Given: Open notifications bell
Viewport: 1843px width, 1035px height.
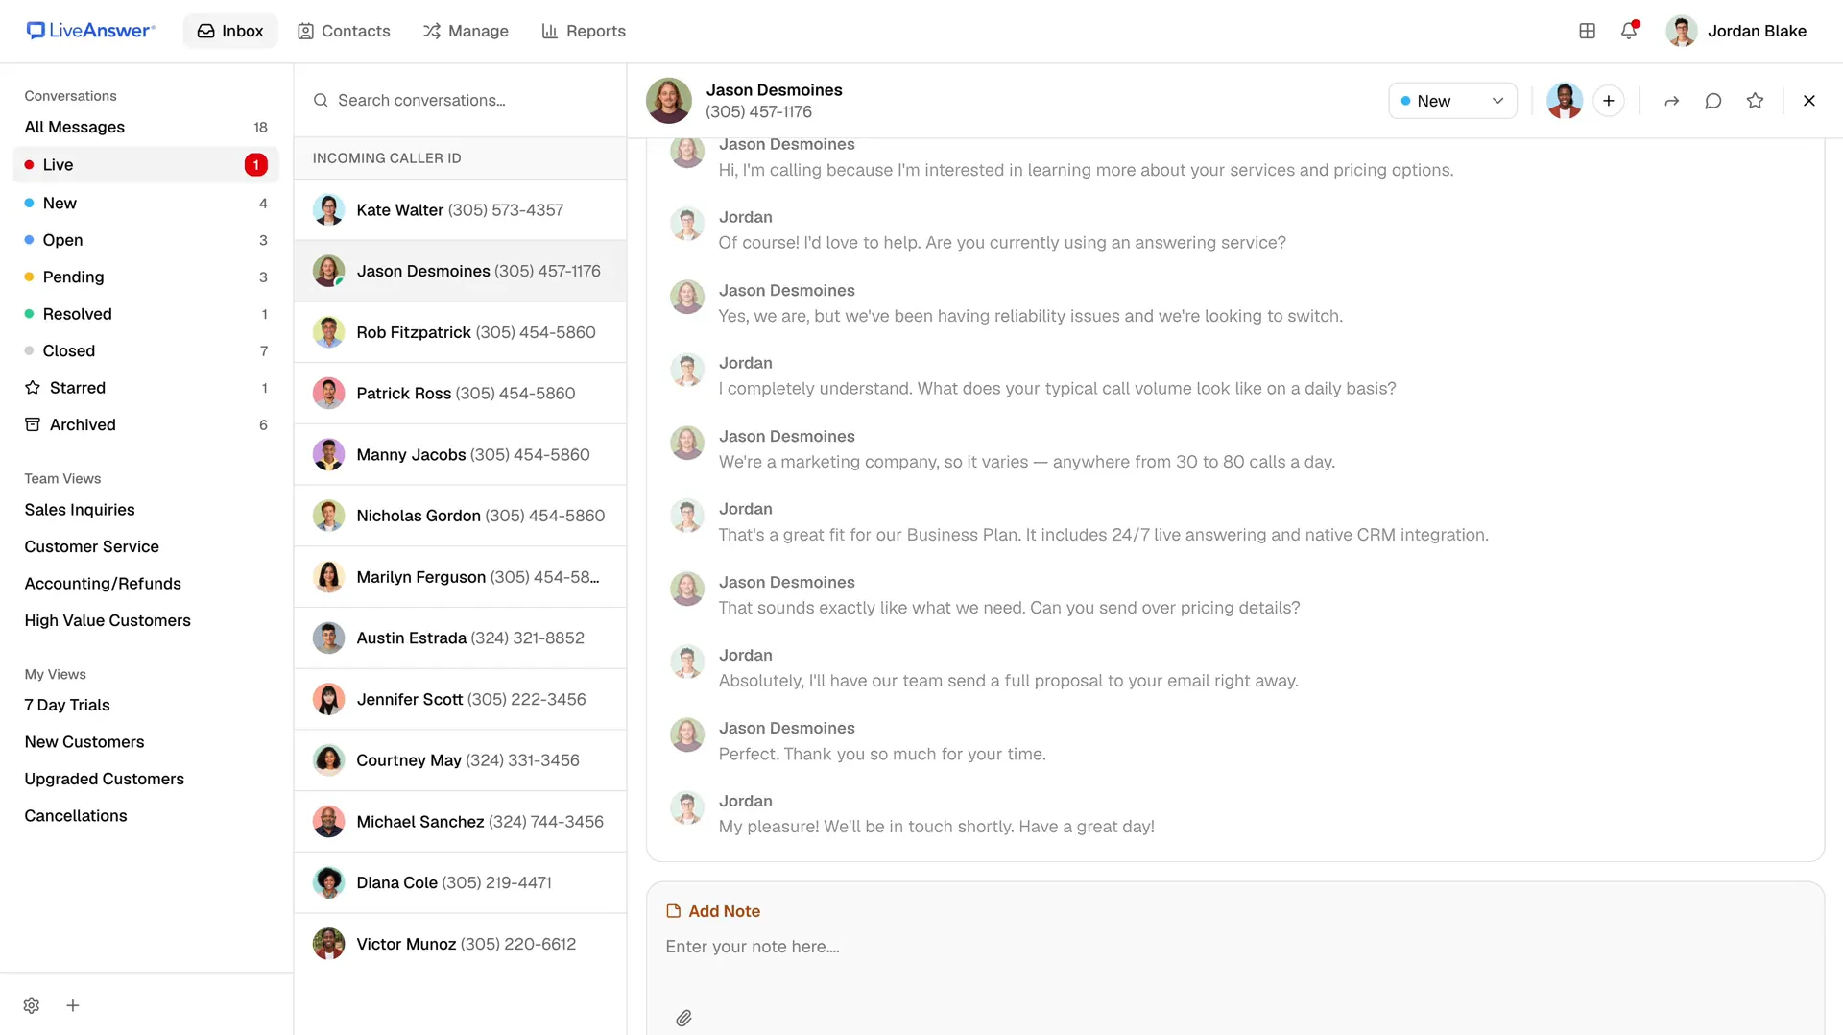Looking at the screenshot, I should coord(1629,31).
